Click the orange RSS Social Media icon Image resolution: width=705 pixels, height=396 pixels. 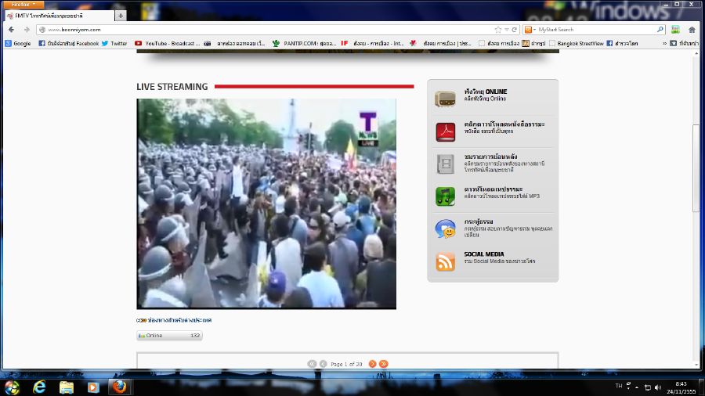(x=445, y=261)
